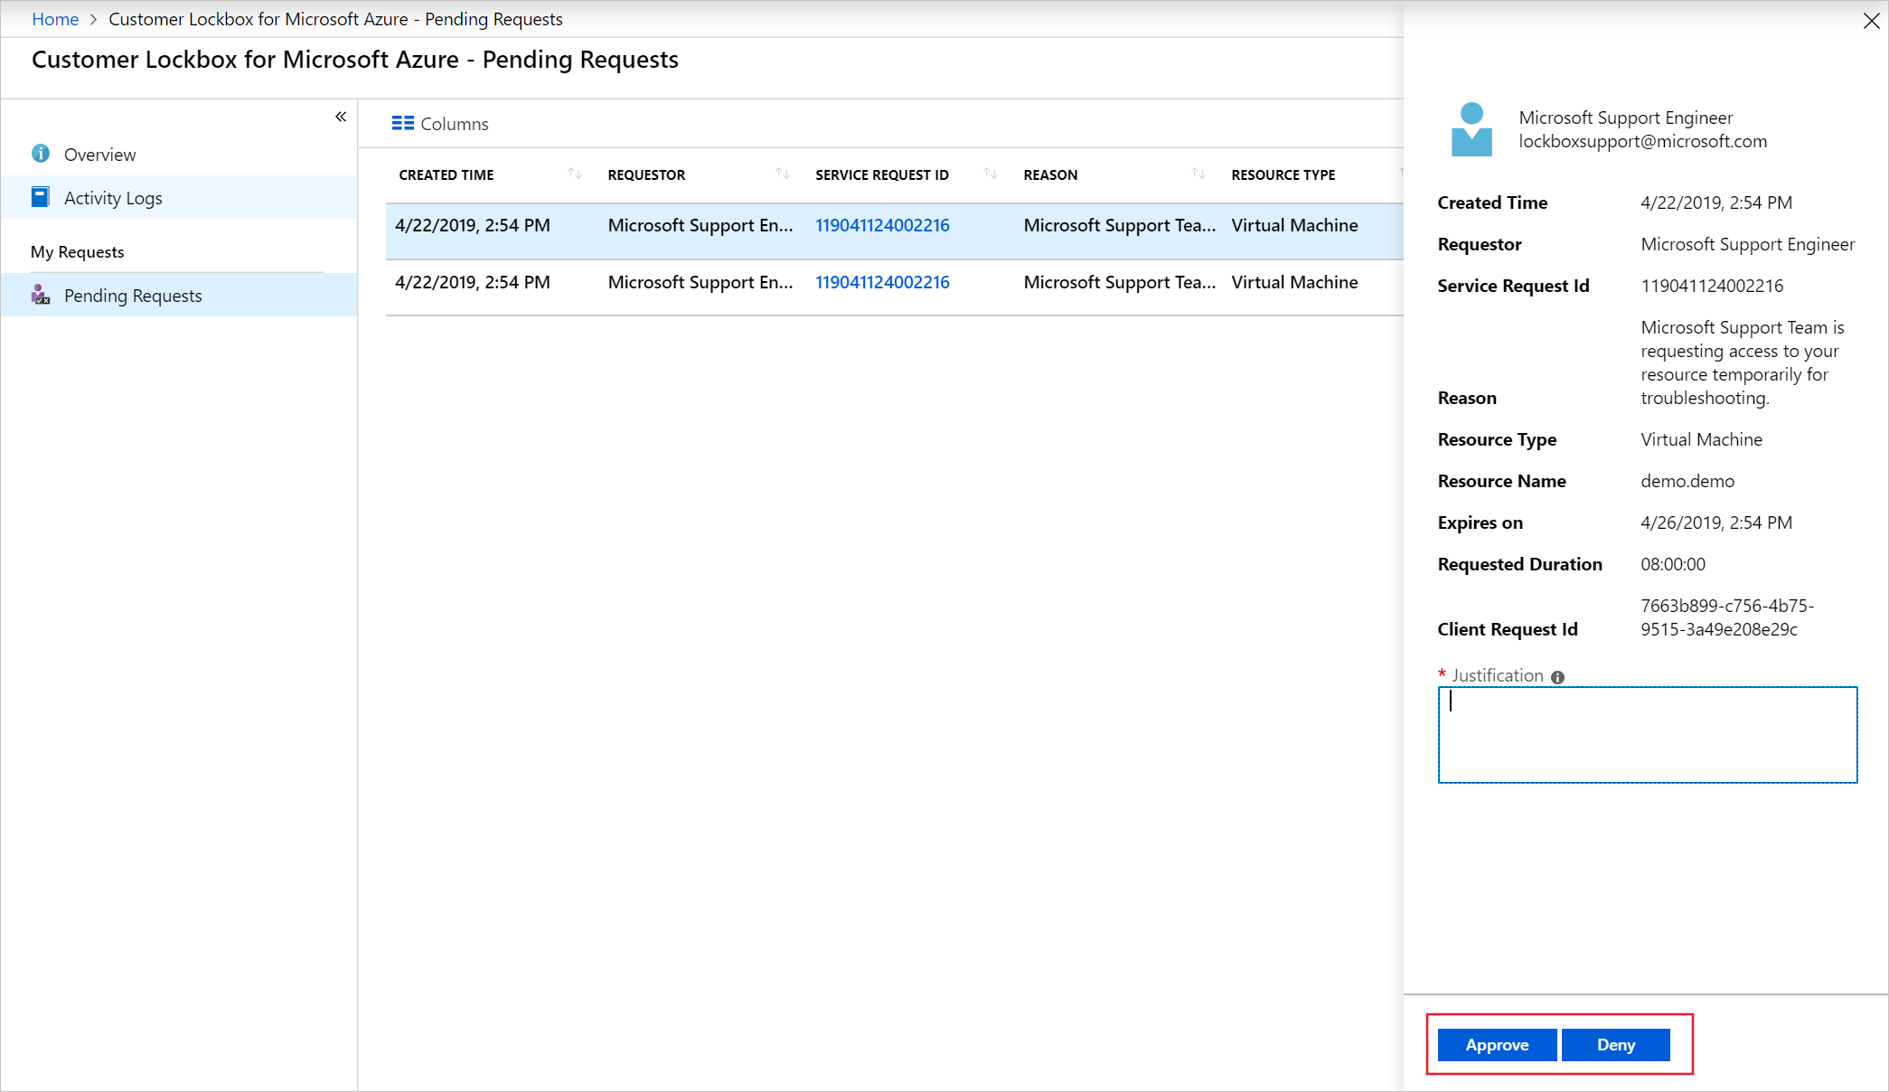Sort by Reason column arrows

(1198, 174)
